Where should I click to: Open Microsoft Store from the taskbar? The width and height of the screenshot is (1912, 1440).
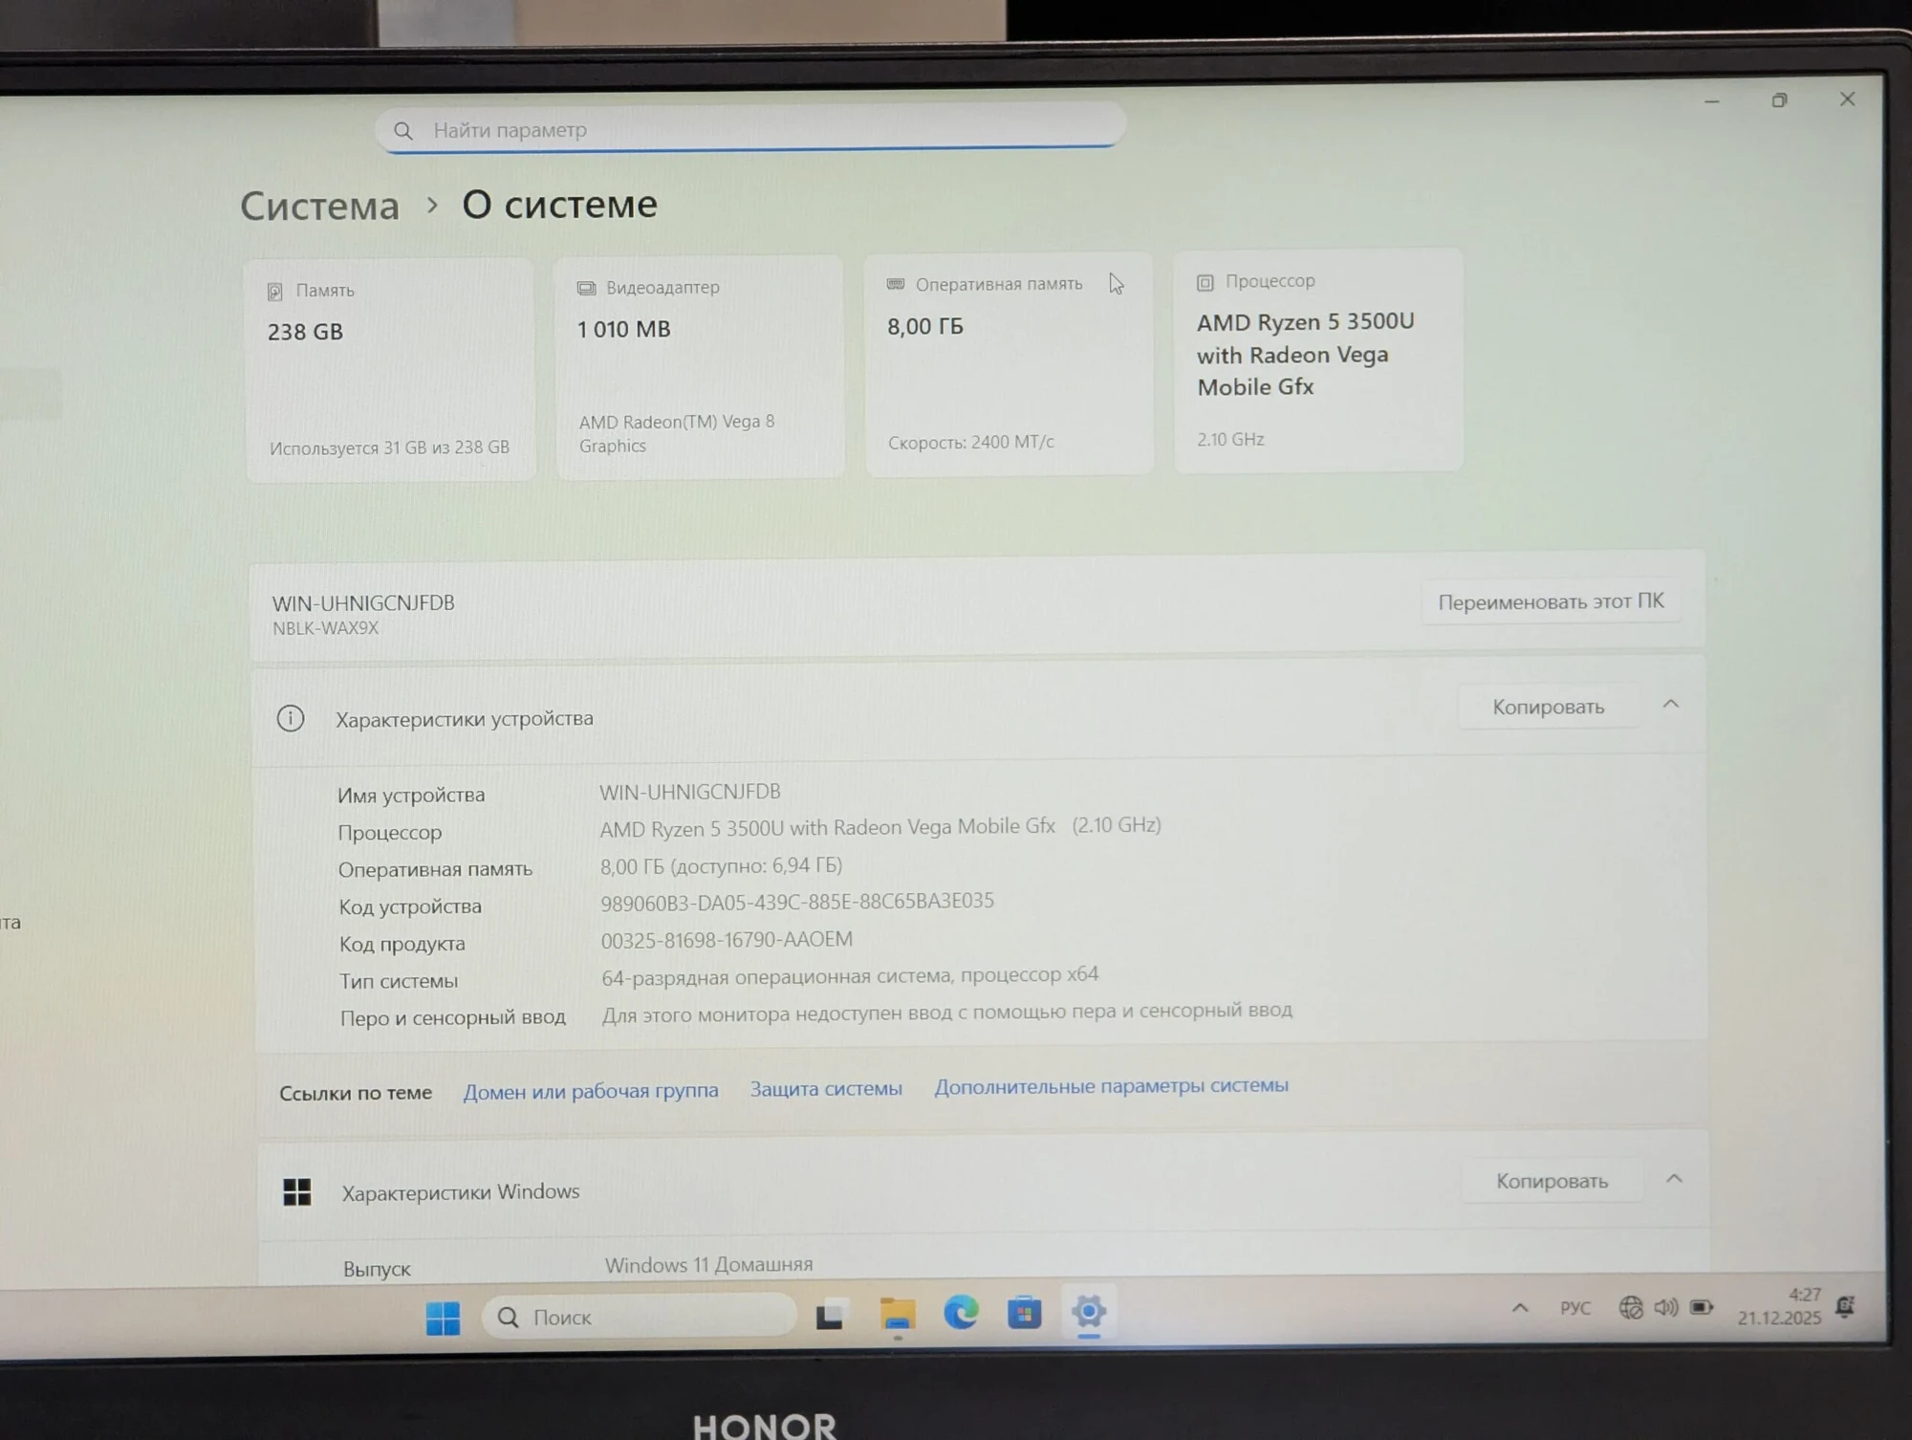point(1024,1312)
